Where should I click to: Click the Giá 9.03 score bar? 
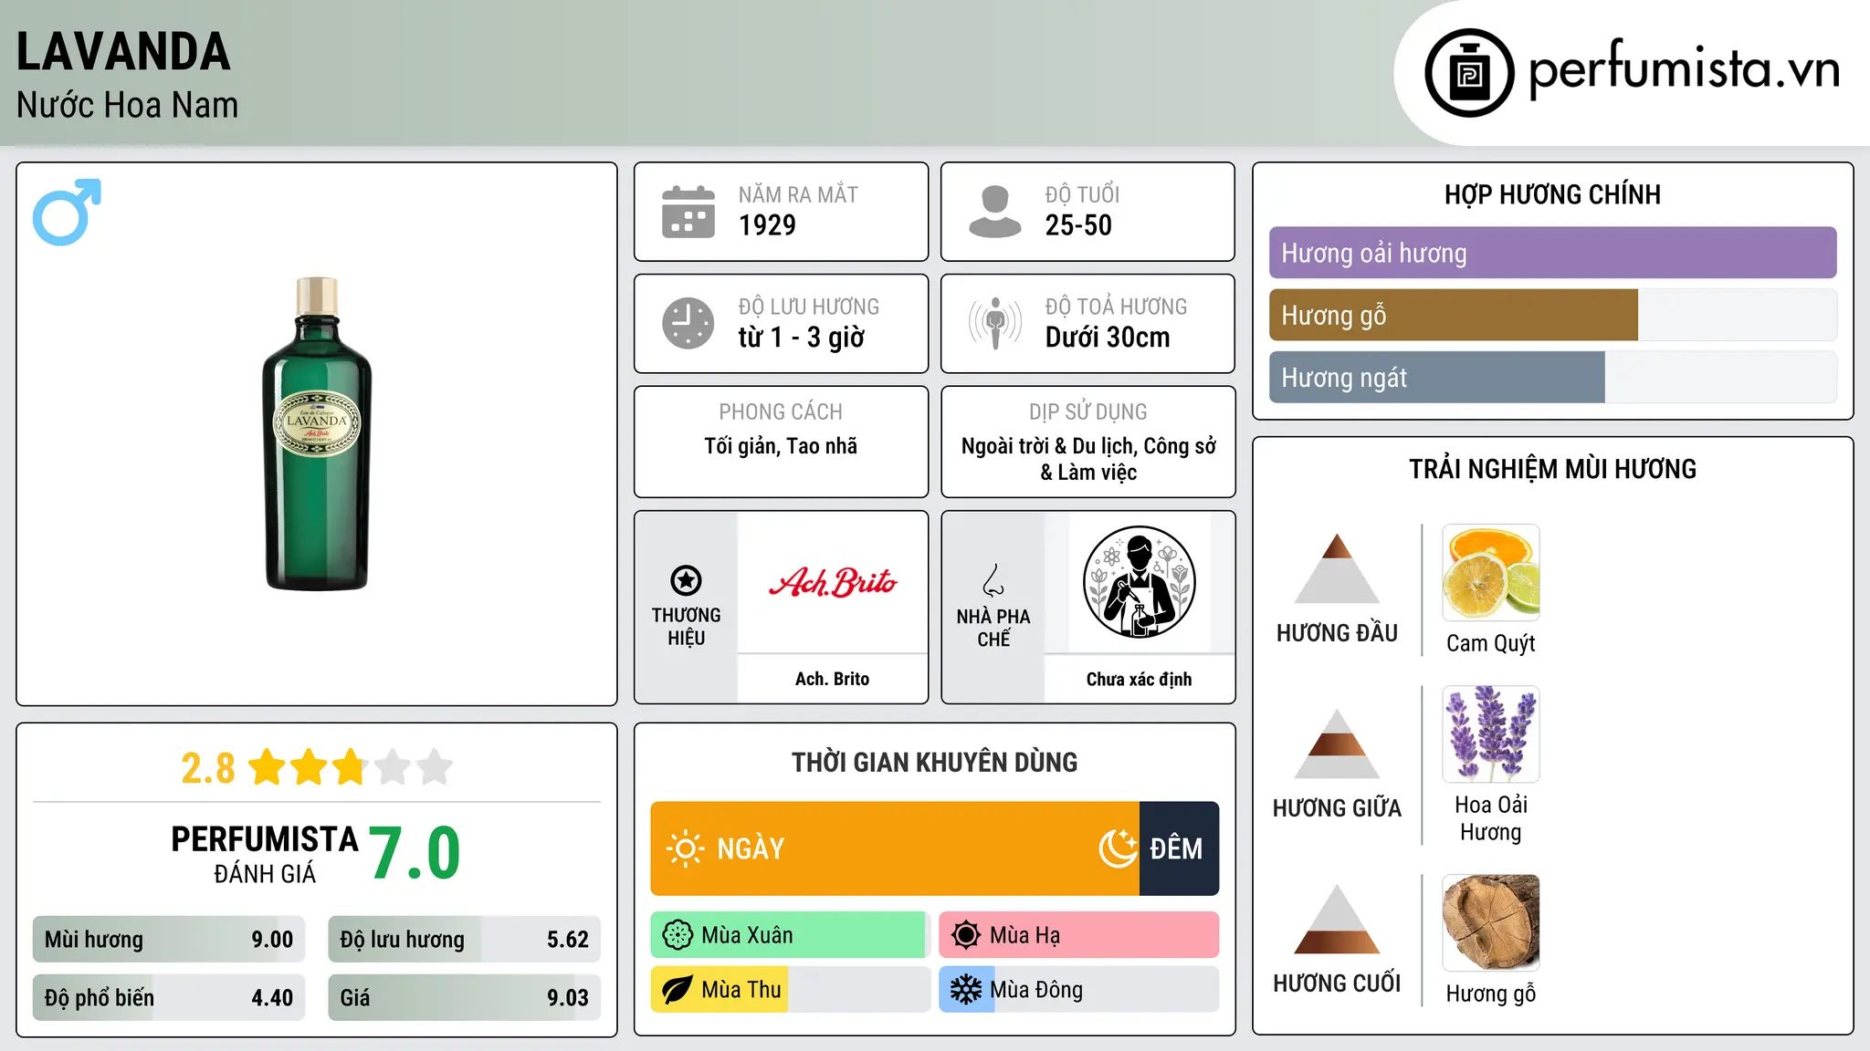pos(465,997)
